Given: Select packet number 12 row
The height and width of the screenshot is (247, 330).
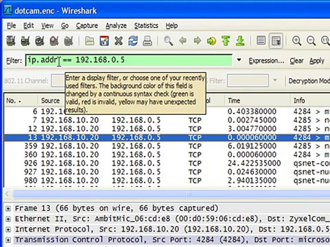Looking at the screenshot, I should point(167,129).
